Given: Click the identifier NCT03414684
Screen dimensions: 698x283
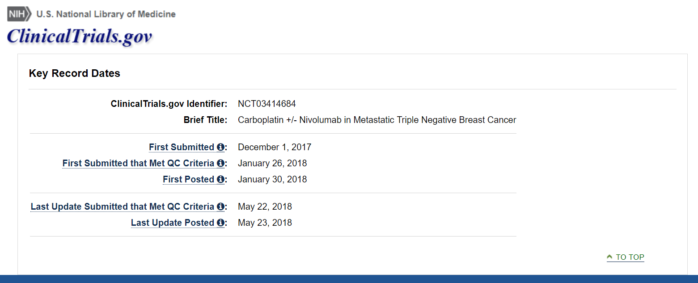Looking at the screenshot, I should point(267,104).
